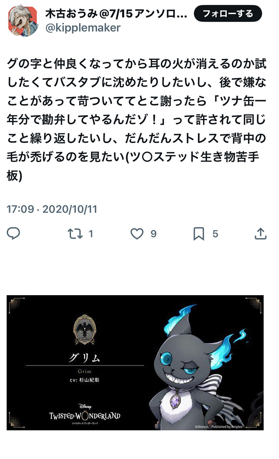Retweet using the two-arrow repost icon

pos(75,234)
